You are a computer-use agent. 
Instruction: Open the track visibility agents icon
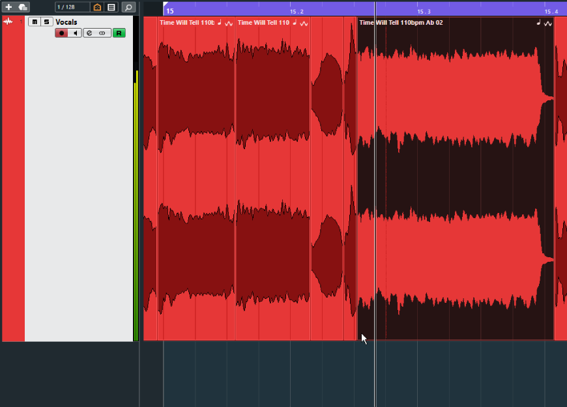[x=97, y=7]
